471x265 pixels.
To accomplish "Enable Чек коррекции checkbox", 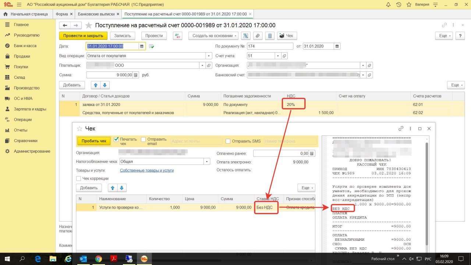I will pos(78,179).
